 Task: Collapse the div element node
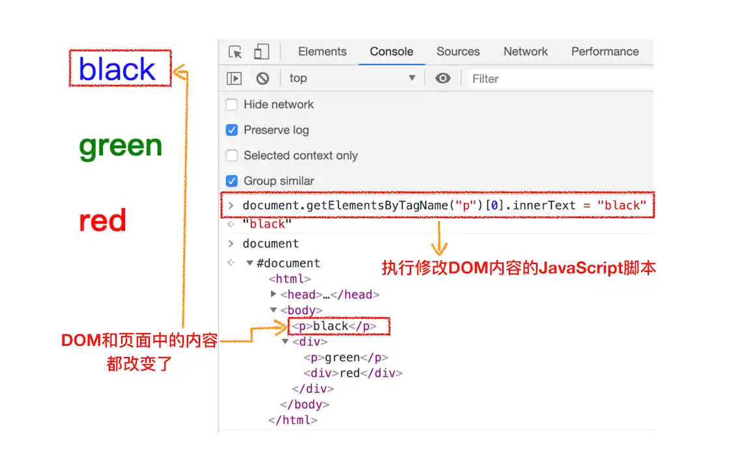[285, 341]
